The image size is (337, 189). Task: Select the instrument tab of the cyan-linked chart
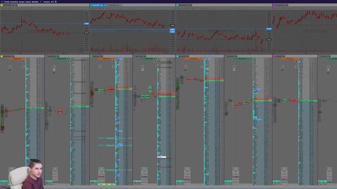click(x=185, y=5)
